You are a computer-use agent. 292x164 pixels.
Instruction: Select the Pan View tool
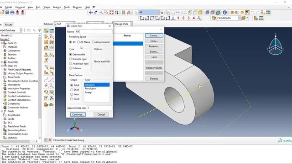[x=91, y=12]
